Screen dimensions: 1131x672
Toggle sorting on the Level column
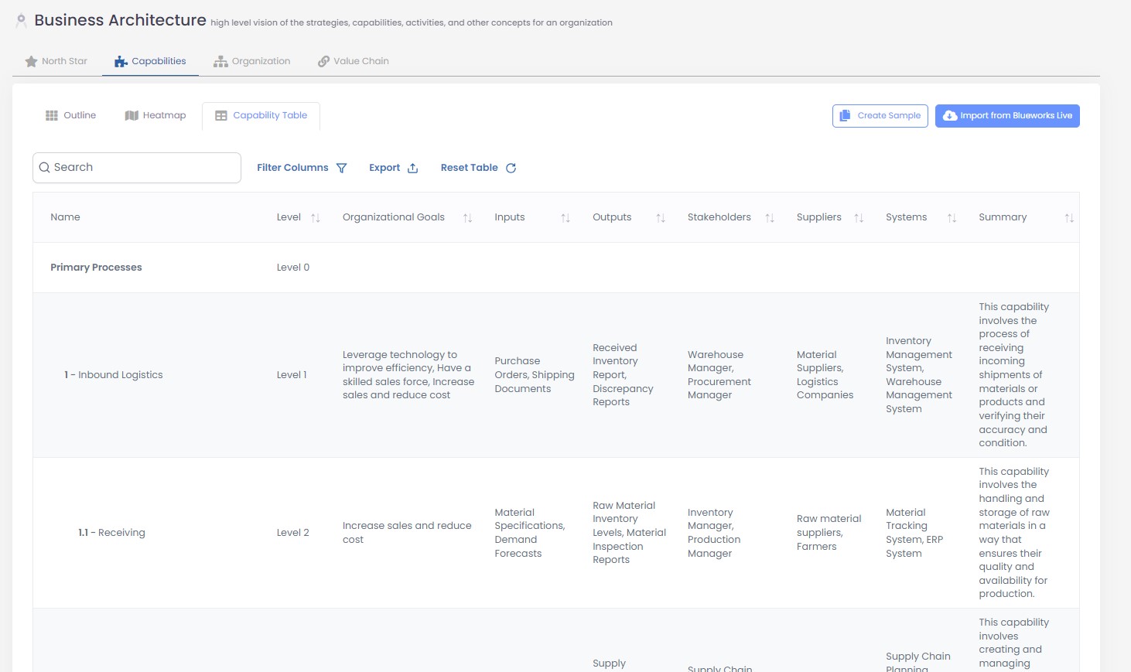(x=316, y=217)
